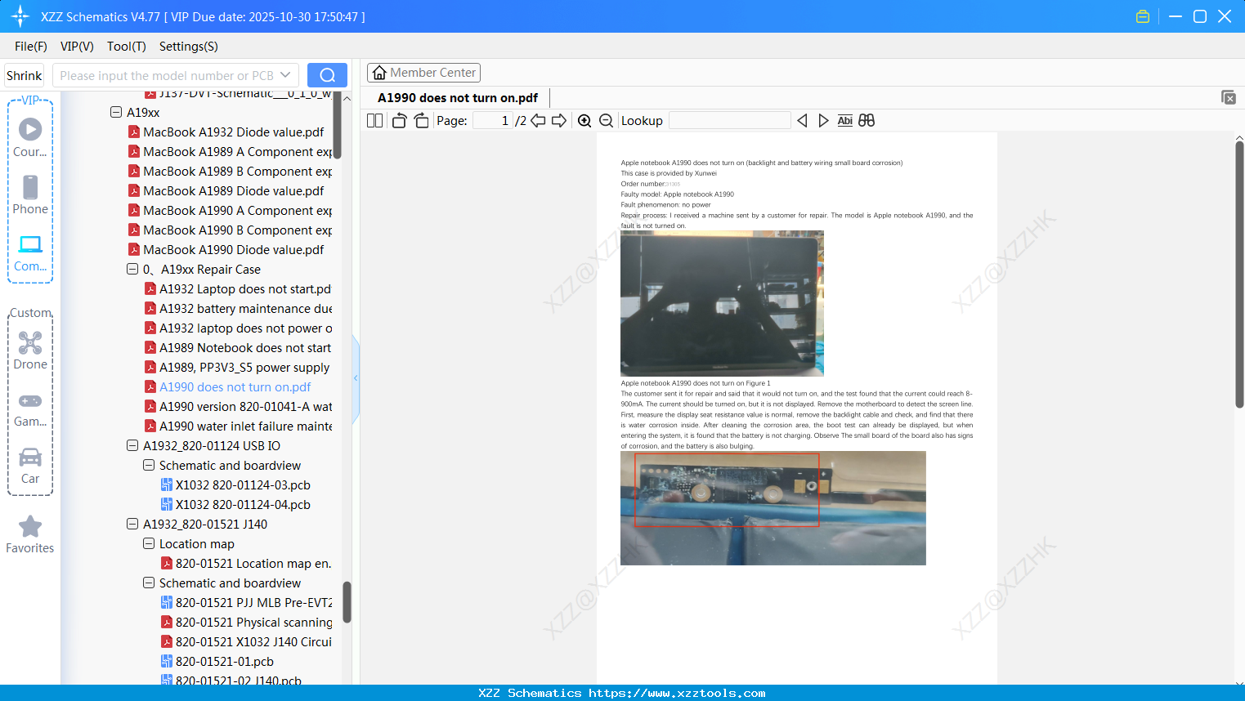Viewport: 1245px width, 701px height.
Task: Click the Lookup search text field
Action: point(730,121)
